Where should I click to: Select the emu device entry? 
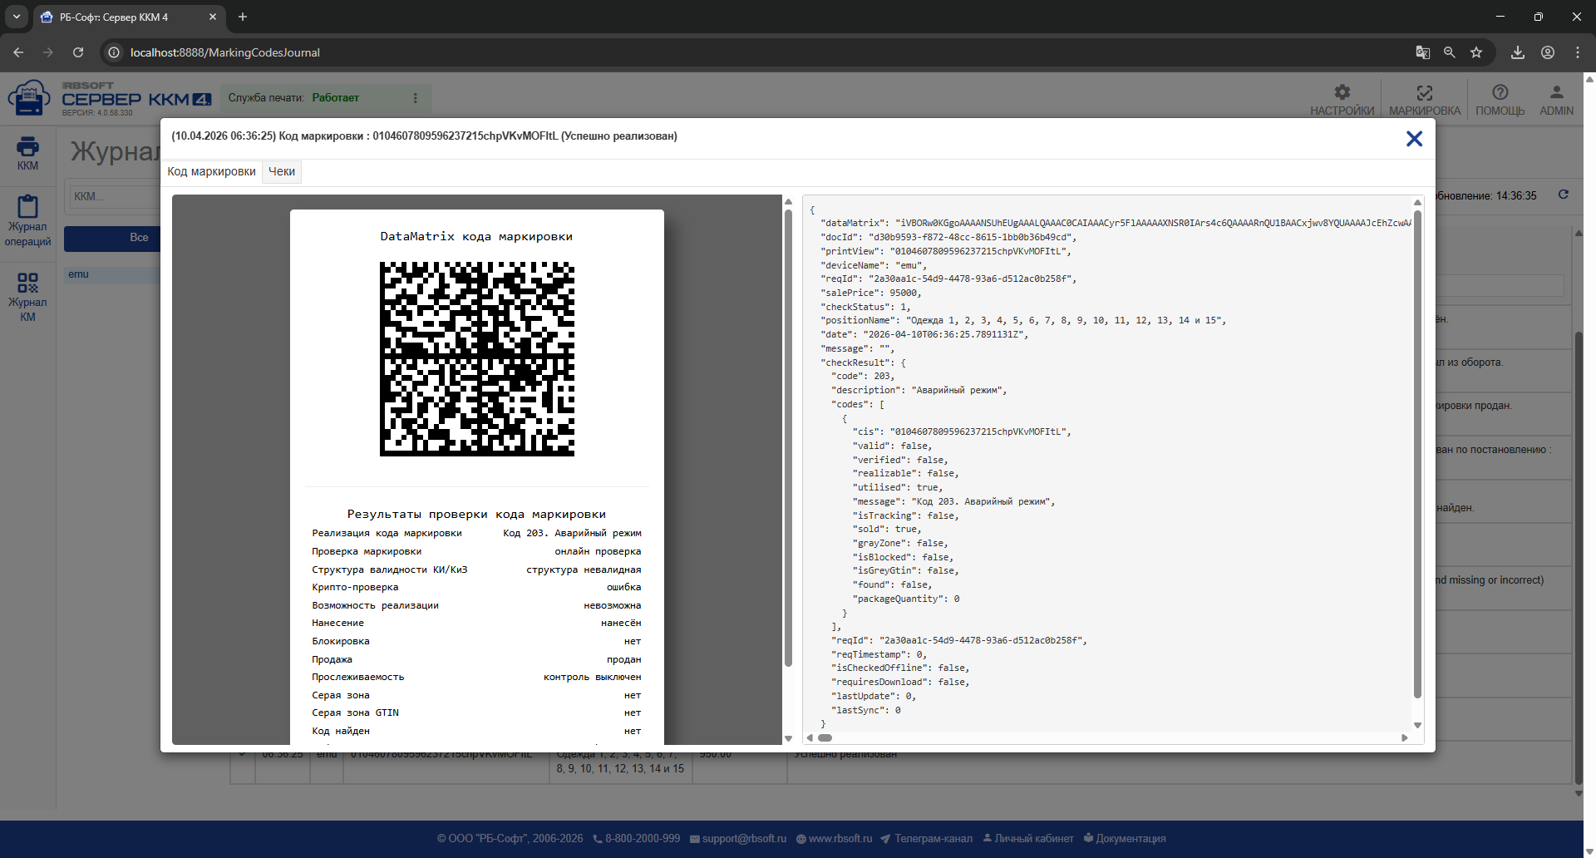tap(113, 274)
